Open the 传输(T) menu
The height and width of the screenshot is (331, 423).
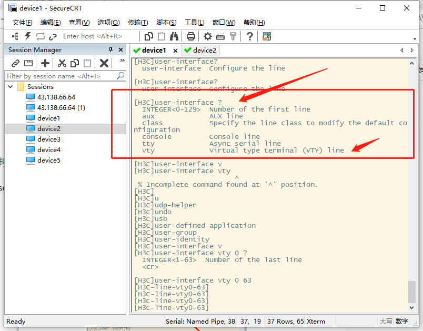point(138,23)
